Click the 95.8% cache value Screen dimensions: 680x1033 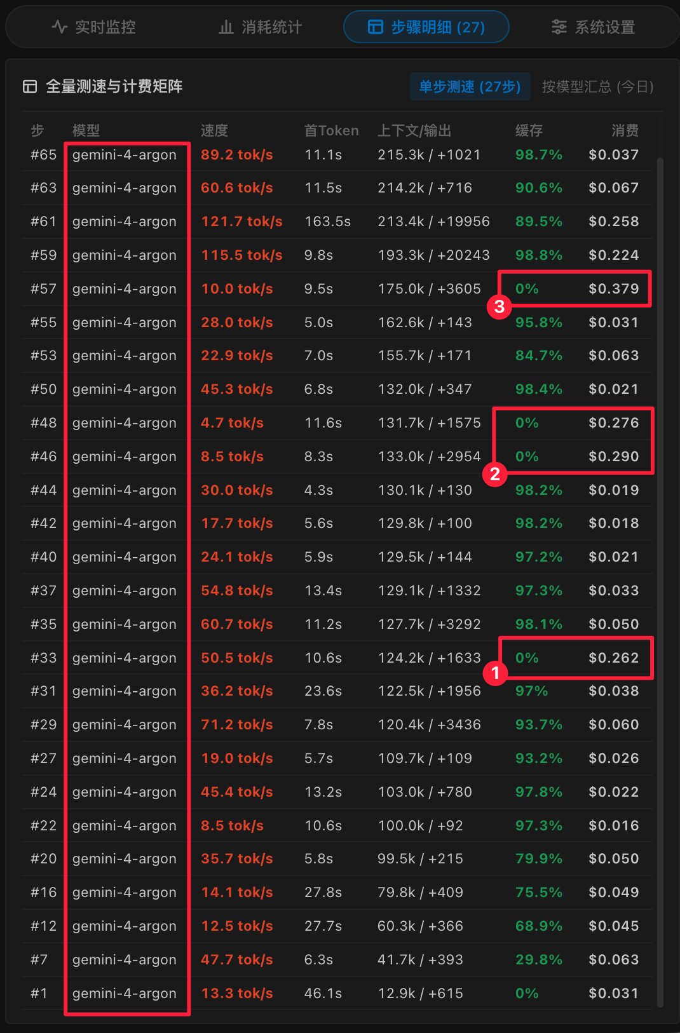coord(539,323)
